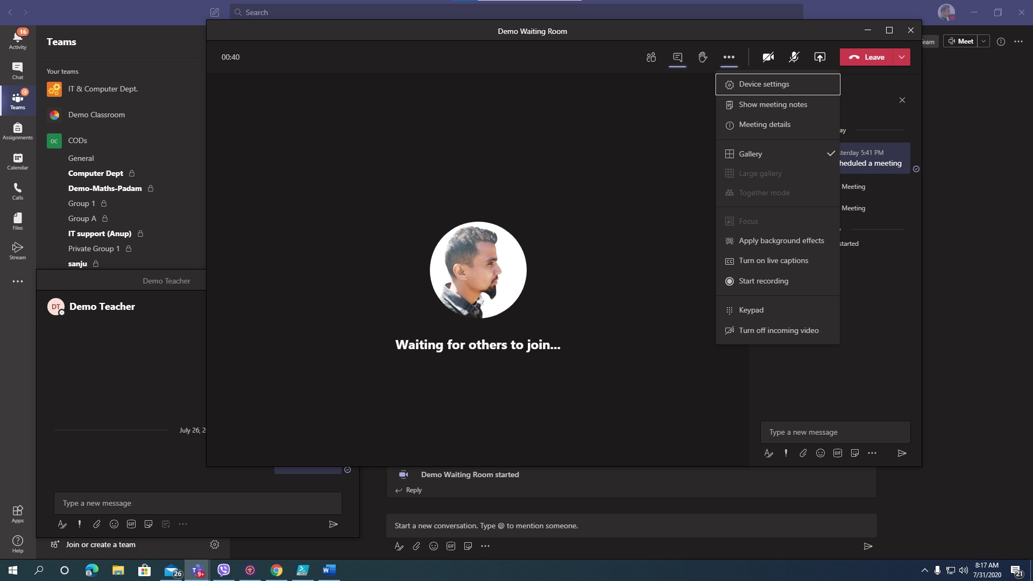Attach a file in meeting chat
Viewport: 1033px width, 581px height.
803,453
